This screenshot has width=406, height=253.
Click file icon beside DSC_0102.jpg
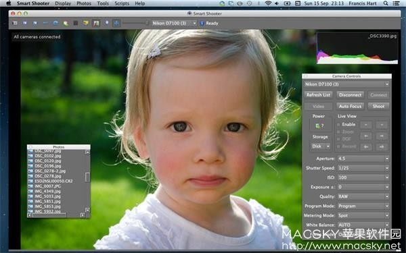coord(30,156)
